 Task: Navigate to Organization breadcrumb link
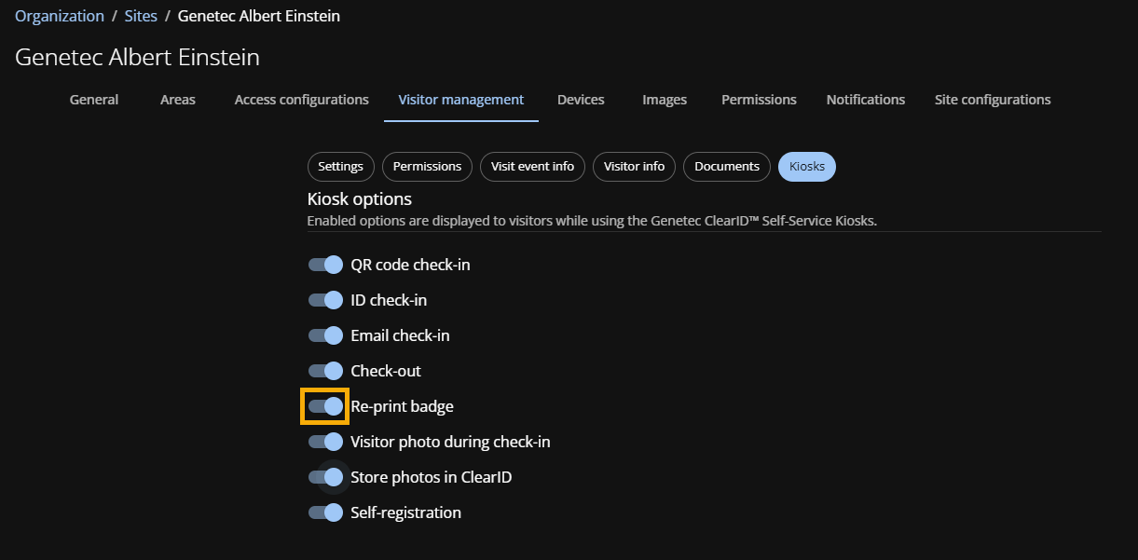coord(60,17)
